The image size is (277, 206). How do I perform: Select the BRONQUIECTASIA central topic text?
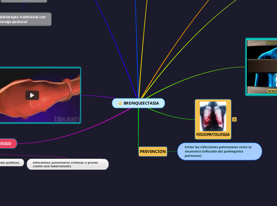click(141, 103)
